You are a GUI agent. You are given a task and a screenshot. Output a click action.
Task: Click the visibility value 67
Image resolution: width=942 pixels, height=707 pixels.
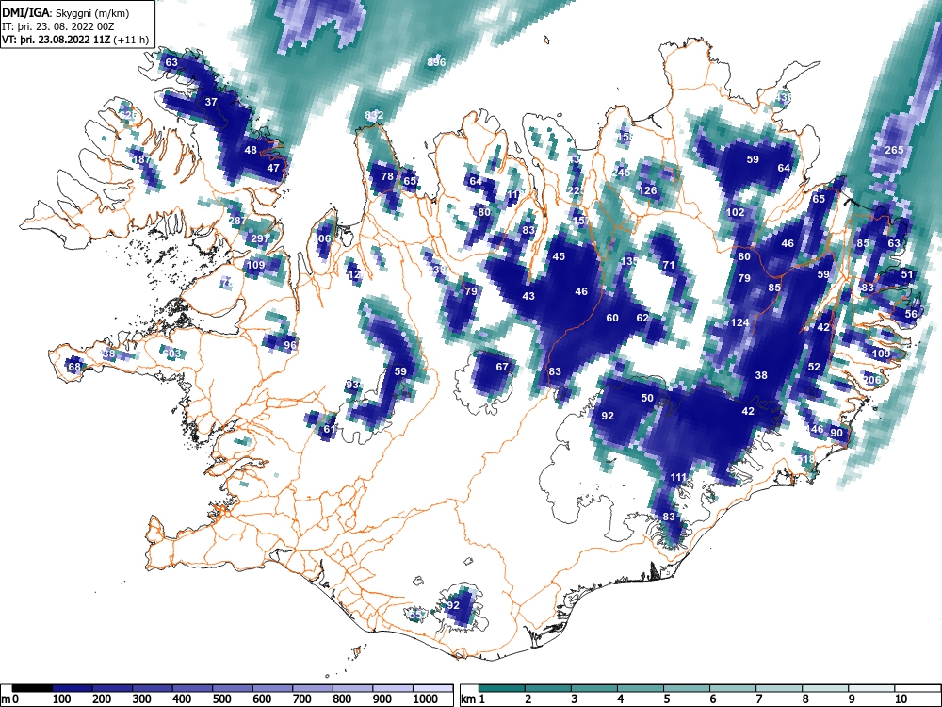click(502, 366)
